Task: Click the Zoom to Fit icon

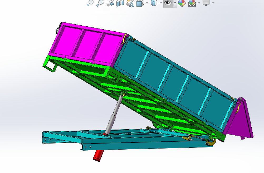Action: coord(90,3)
